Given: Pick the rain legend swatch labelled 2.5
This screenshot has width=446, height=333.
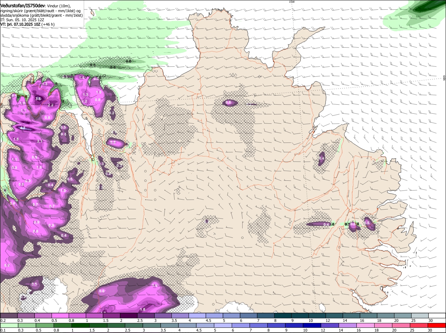Looking at the screenshot, I should (134, 325).
